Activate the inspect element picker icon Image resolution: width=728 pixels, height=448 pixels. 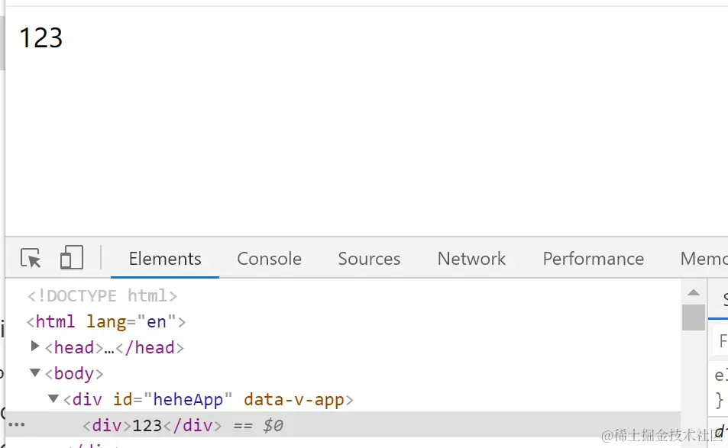[x=31, y=258]
